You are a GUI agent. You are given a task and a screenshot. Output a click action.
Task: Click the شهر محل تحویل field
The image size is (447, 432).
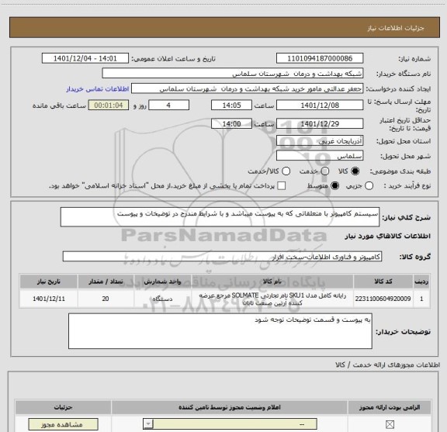(x=320, y=156)
